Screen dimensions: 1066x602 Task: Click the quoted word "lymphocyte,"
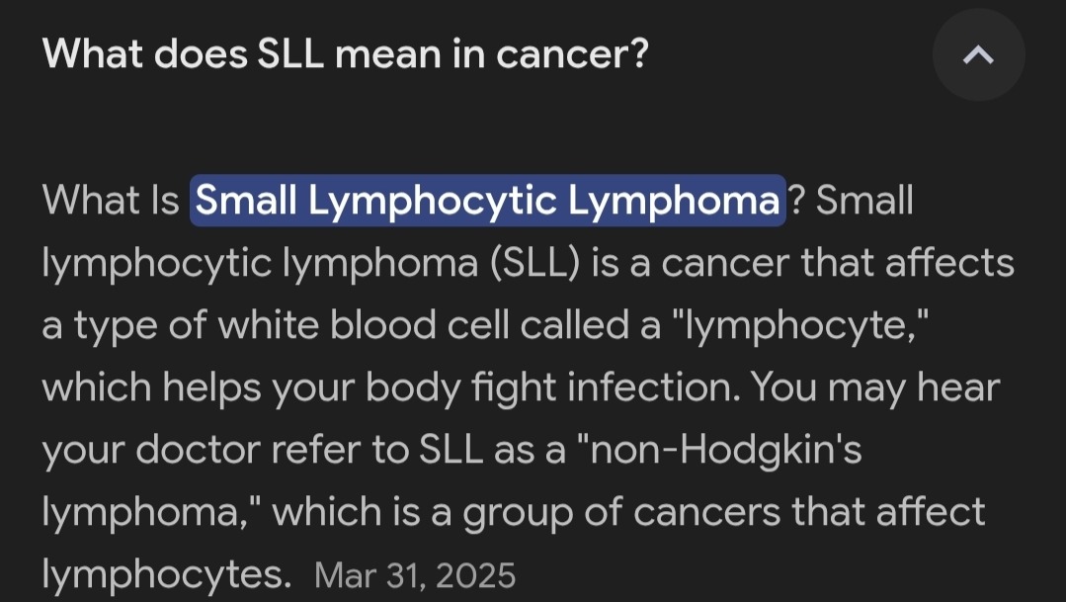[x=800, y=325]
